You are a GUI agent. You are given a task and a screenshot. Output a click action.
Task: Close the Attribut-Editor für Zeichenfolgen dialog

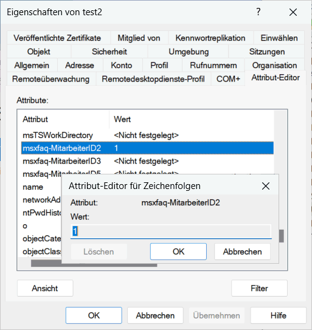(266, 186)
